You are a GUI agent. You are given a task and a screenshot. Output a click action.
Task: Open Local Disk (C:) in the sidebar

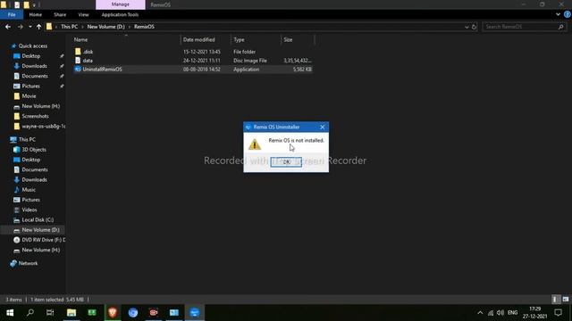(38, 220)
